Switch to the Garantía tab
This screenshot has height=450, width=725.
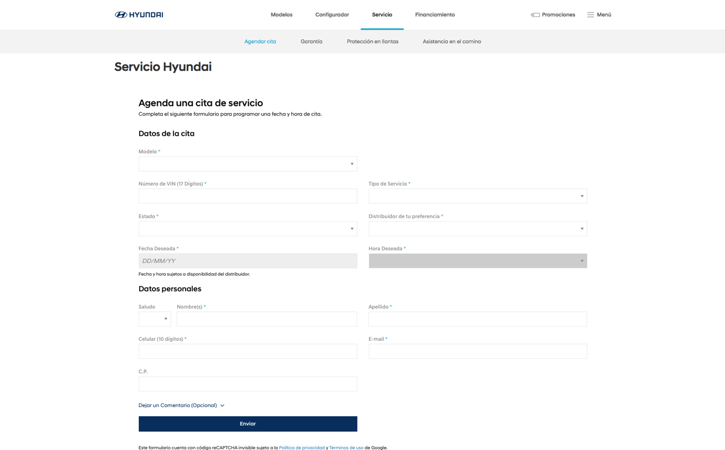(311, 42)
